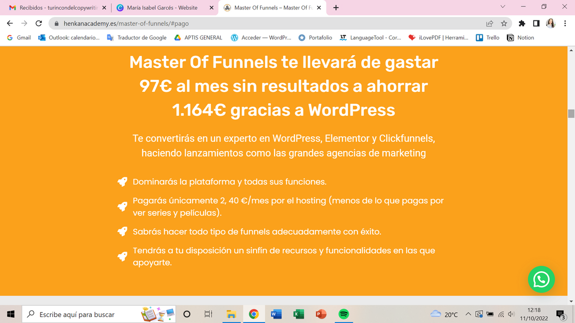Open the clock showing 12:18
575x323 pixels.
coord(534,314)
